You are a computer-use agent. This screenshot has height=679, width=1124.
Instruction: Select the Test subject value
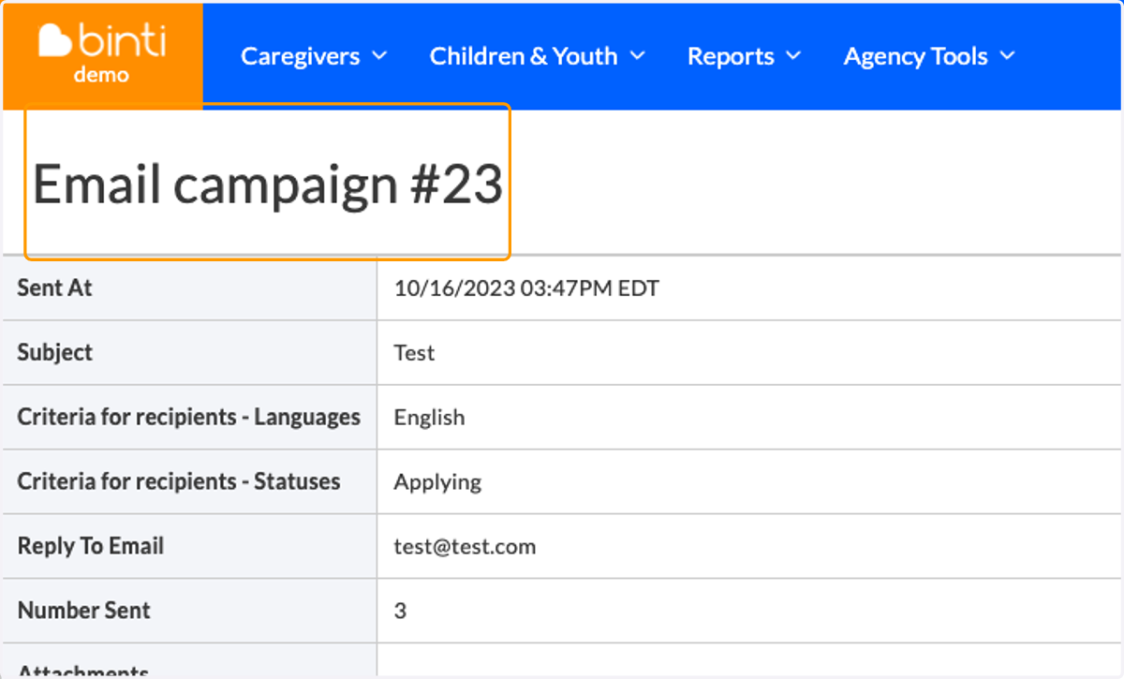414,353
